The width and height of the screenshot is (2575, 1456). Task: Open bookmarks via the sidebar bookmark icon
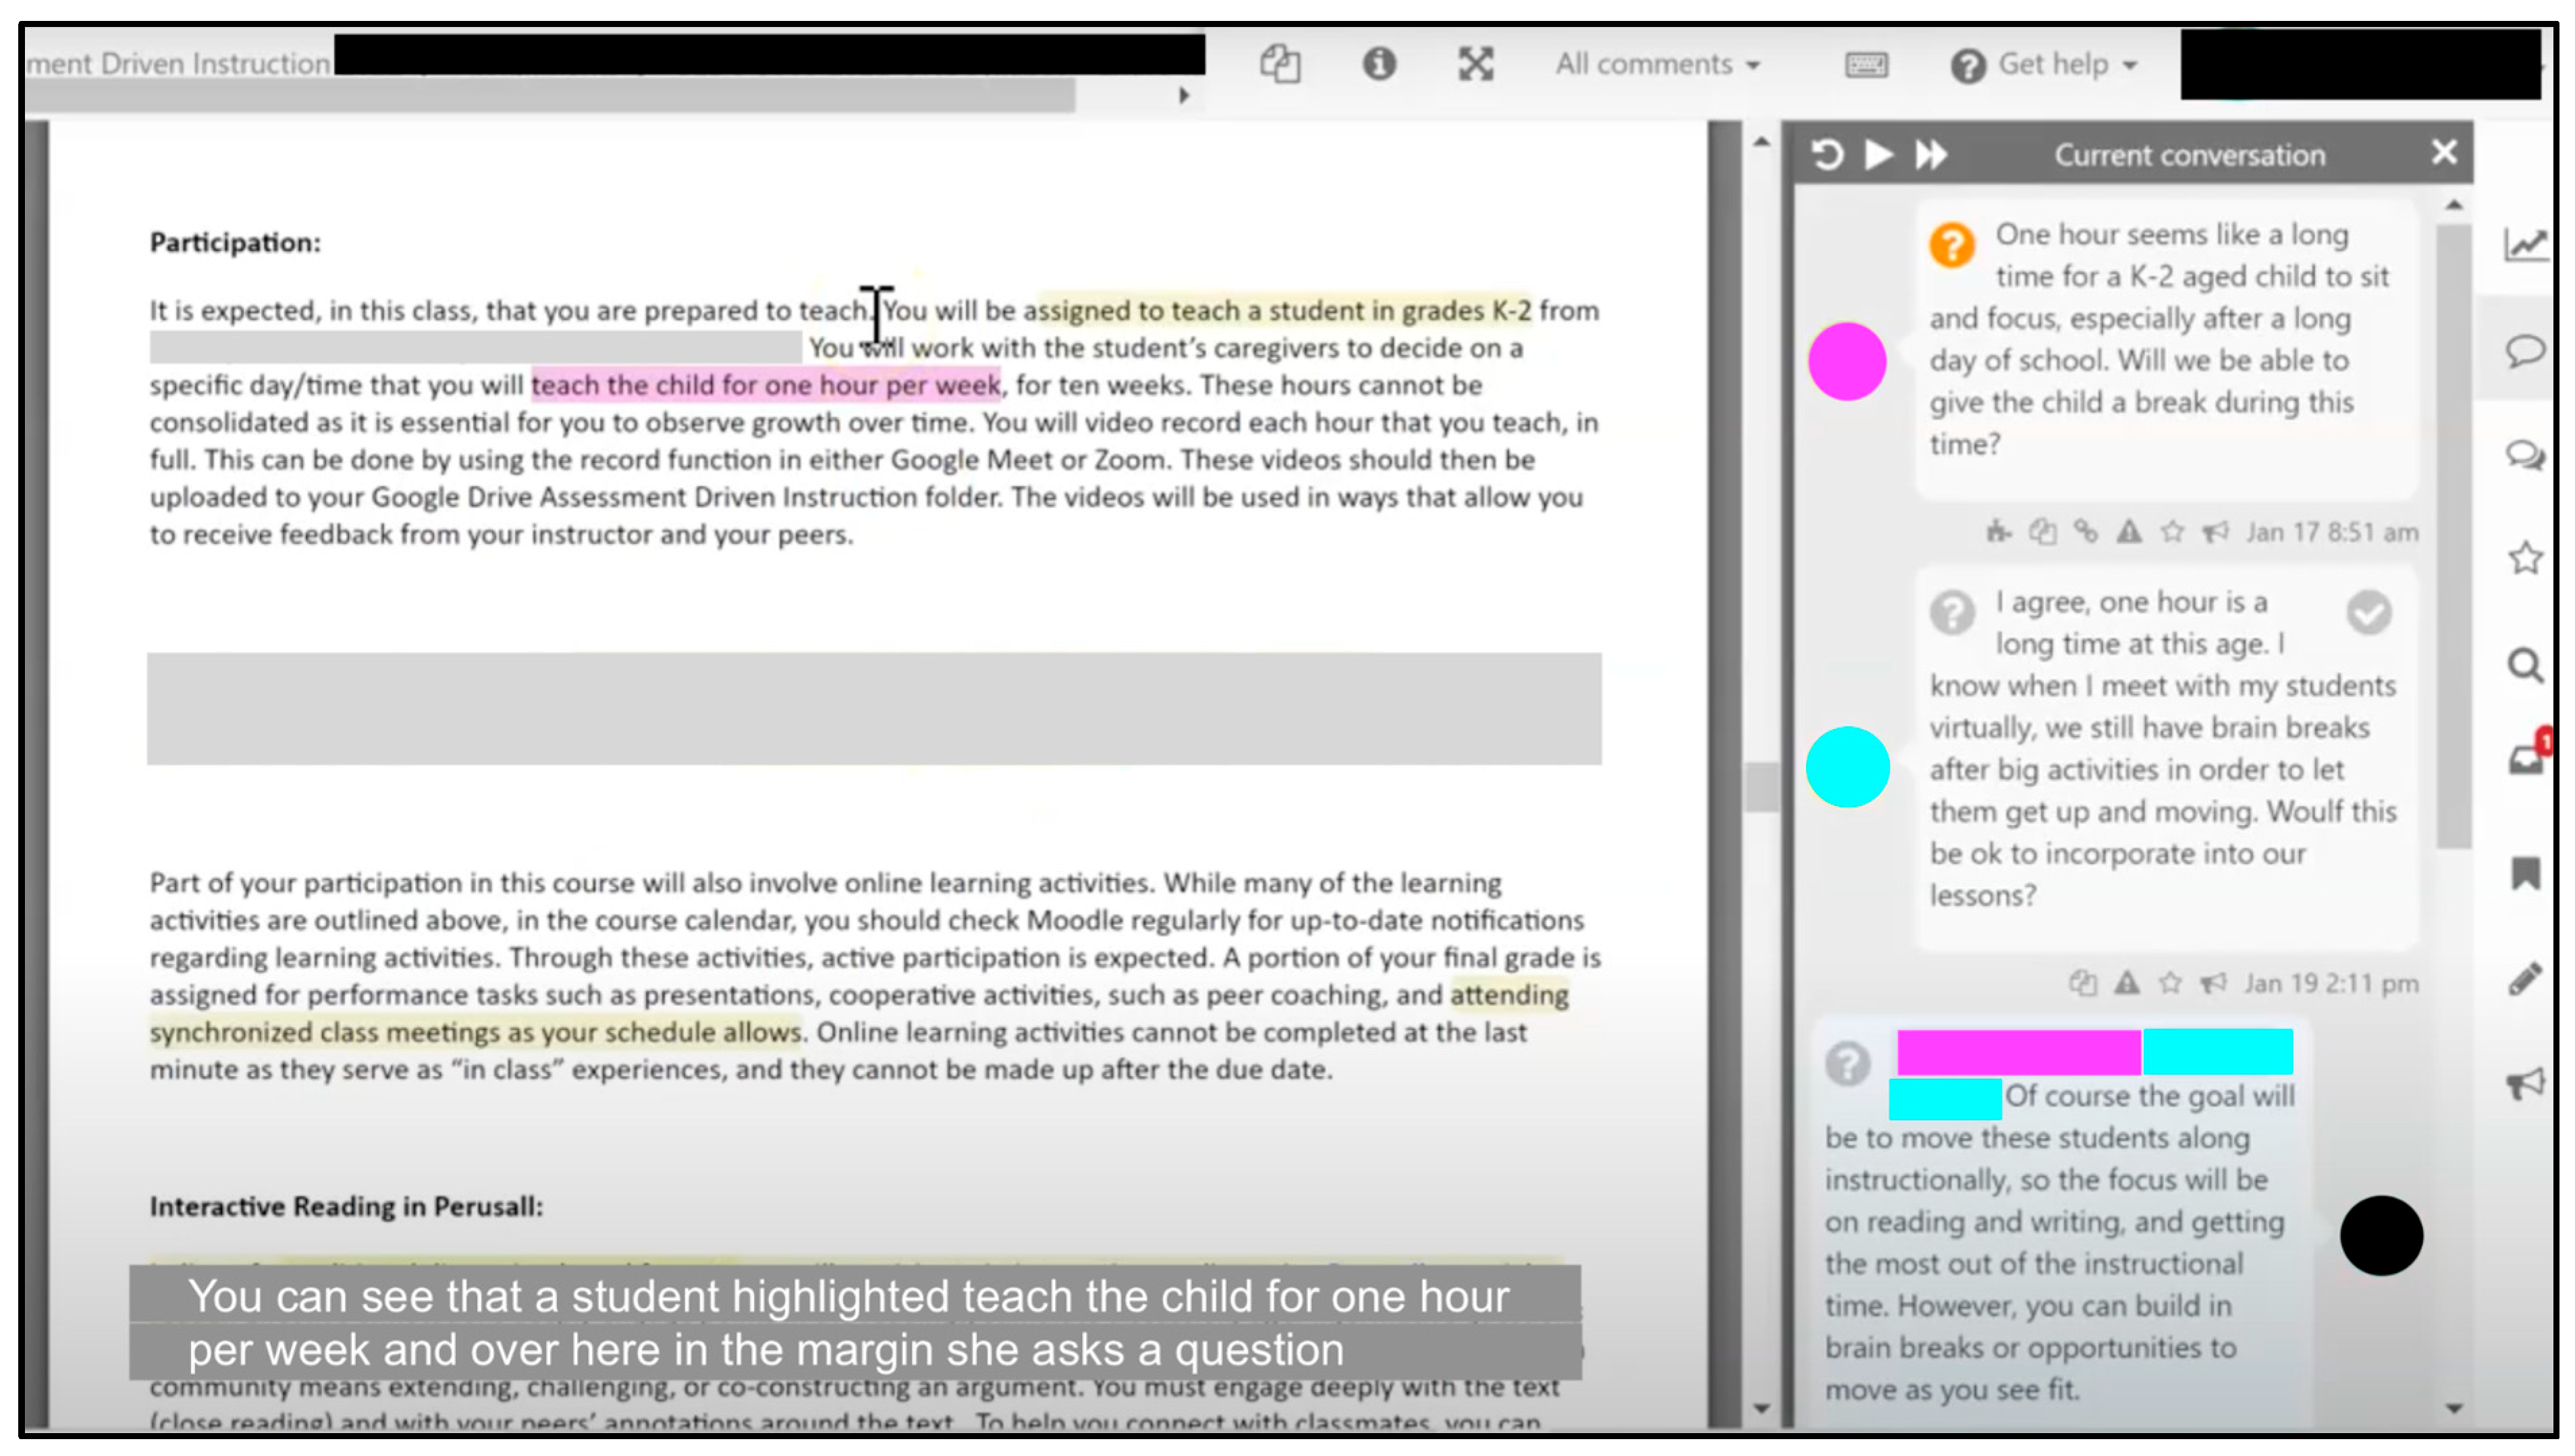2525,873
